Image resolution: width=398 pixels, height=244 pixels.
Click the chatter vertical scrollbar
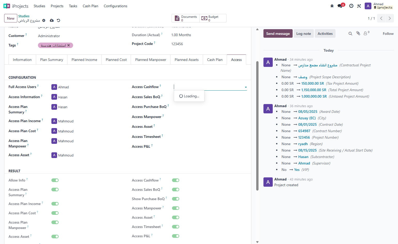(x=257, y=126)
